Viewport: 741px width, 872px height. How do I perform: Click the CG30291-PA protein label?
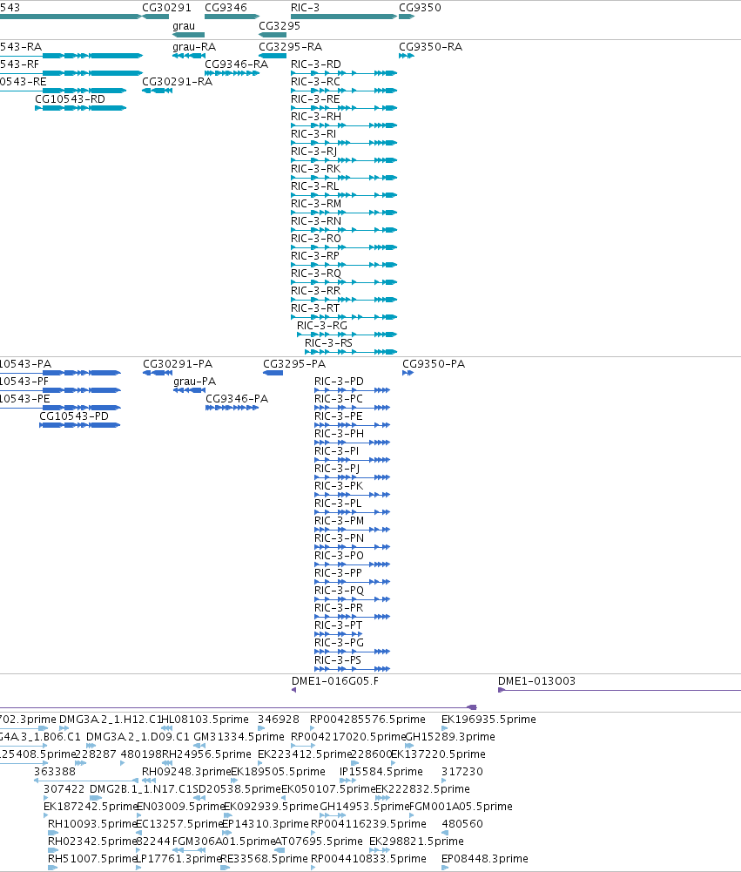pyautogui.click(x=178, y=364)
